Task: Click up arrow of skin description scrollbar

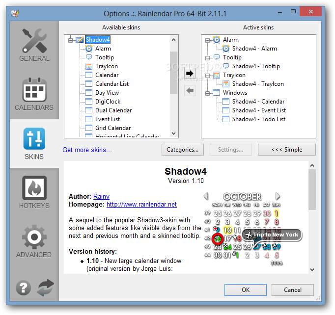Action: [x=312, y=165]
